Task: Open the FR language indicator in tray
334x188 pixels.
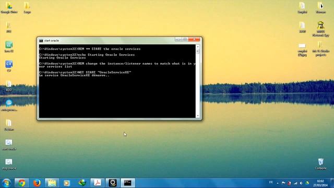Action: click(x=271, y=182)
